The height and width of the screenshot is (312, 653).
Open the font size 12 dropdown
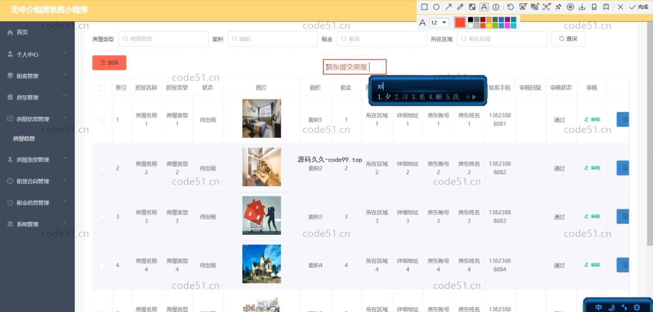pyautogui.click(x=439, y=22)
